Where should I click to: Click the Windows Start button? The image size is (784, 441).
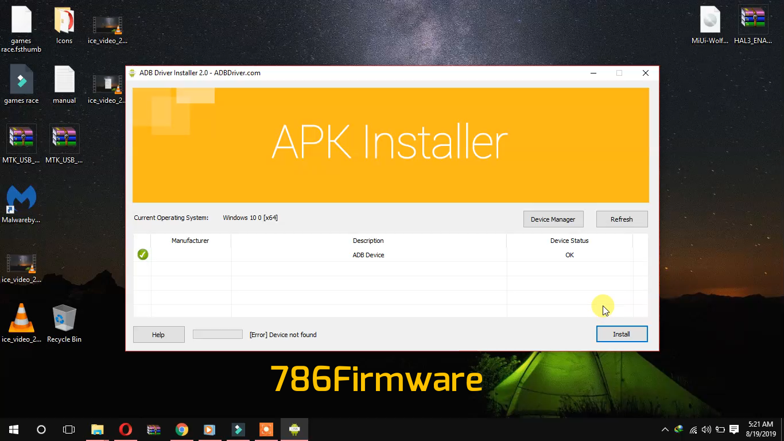13,429
